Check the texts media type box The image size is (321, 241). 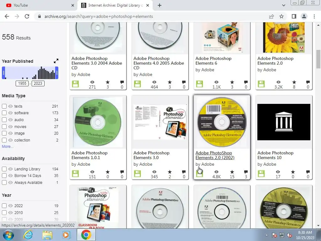tap(4, 106)
